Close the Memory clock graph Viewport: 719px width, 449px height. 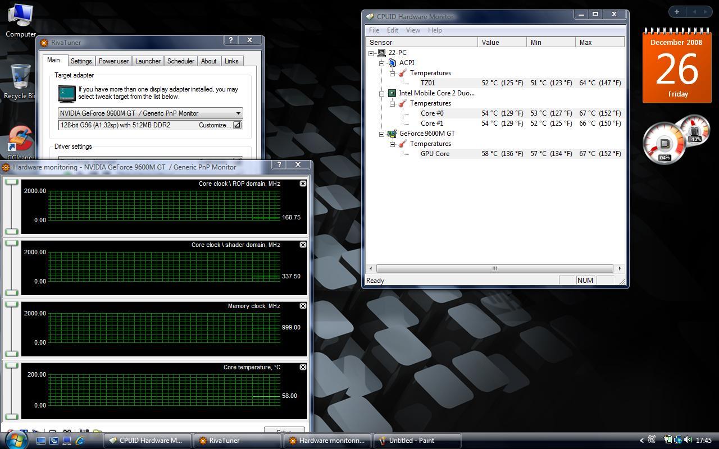click(x=303, y=306)
